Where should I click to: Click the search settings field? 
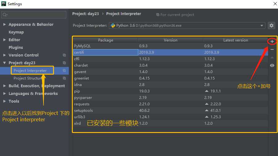tap(34, 15)
